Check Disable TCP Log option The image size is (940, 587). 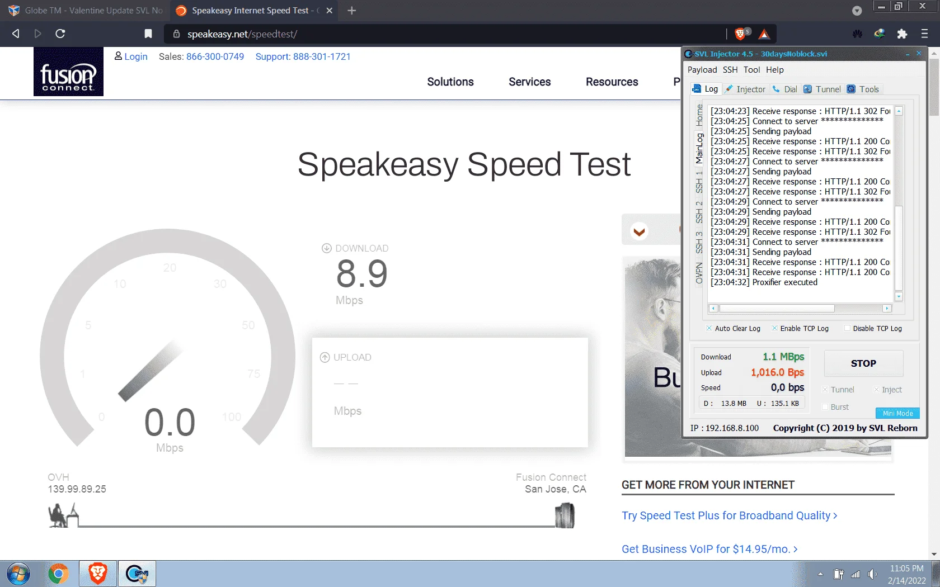848,328
